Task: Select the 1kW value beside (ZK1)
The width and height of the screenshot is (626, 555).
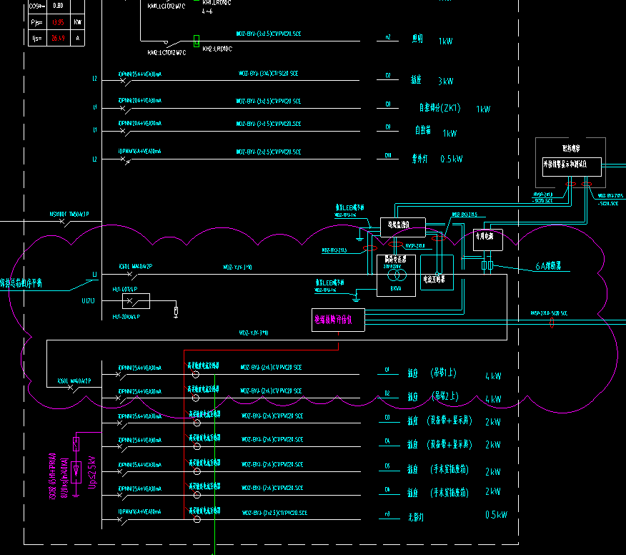Action: click(x=483, y=109)
